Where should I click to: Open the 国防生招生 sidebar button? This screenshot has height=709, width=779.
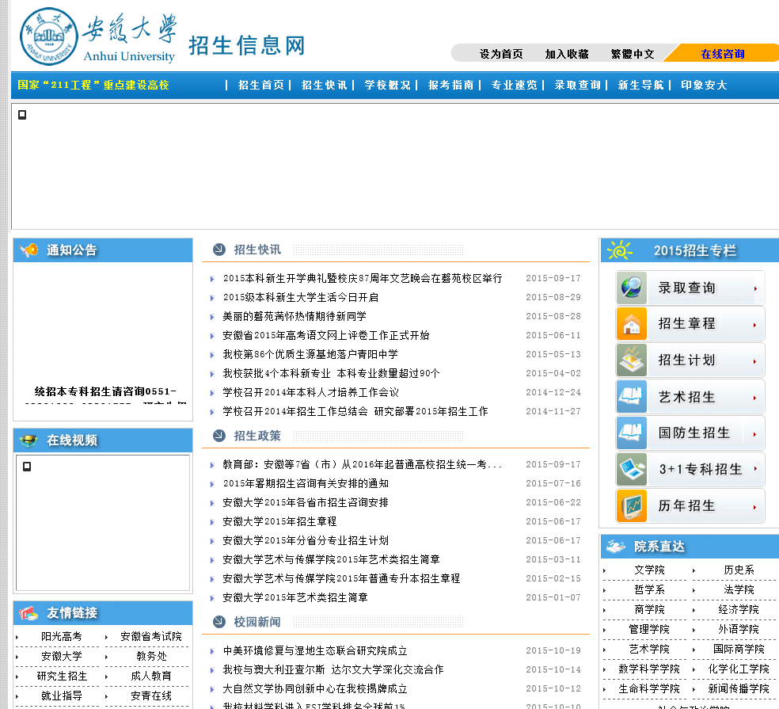690,433
